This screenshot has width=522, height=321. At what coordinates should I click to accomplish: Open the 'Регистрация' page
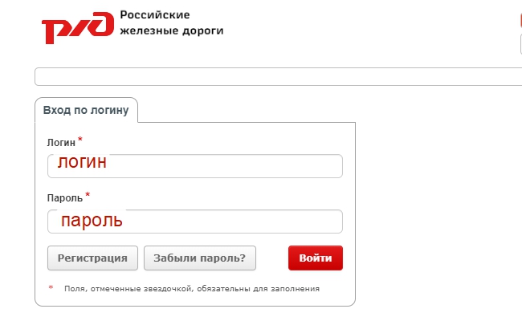[93, 258]
